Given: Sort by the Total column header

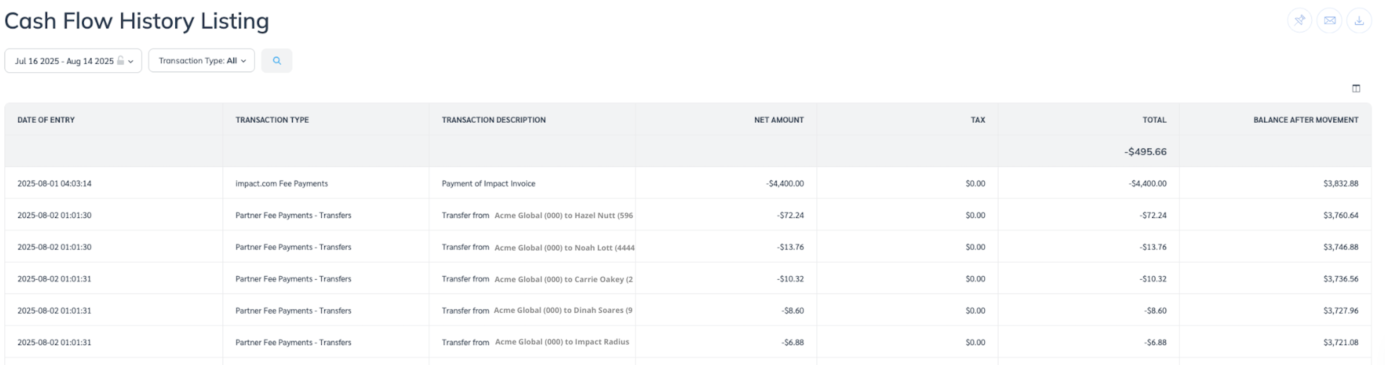Looking at the screenshot, I should [1154, 120].
